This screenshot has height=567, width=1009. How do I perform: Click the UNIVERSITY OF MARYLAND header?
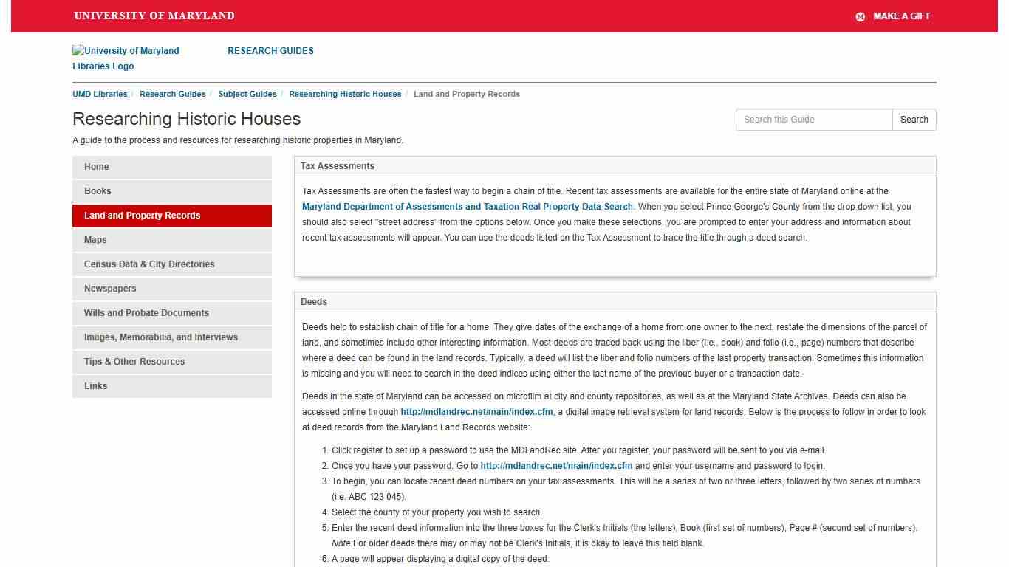[153, 16]
